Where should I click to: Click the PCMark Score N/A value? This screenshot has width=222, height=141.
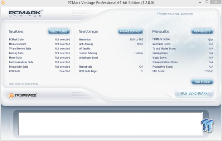coord(211,40)
